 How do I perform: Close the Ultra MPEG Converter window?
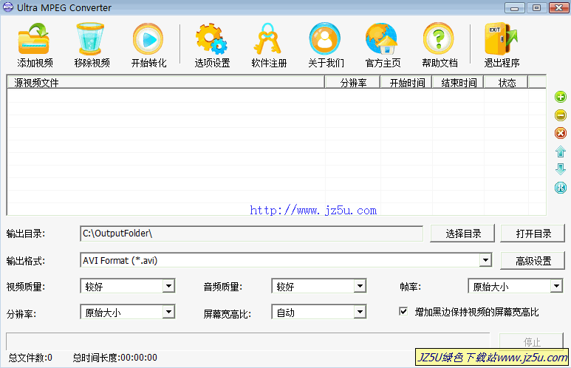pyautogui.click(x=558, y=7)
